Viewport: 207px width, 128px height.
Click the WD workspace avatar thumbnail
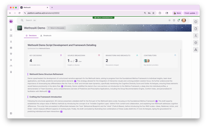(x=20, y=28)
